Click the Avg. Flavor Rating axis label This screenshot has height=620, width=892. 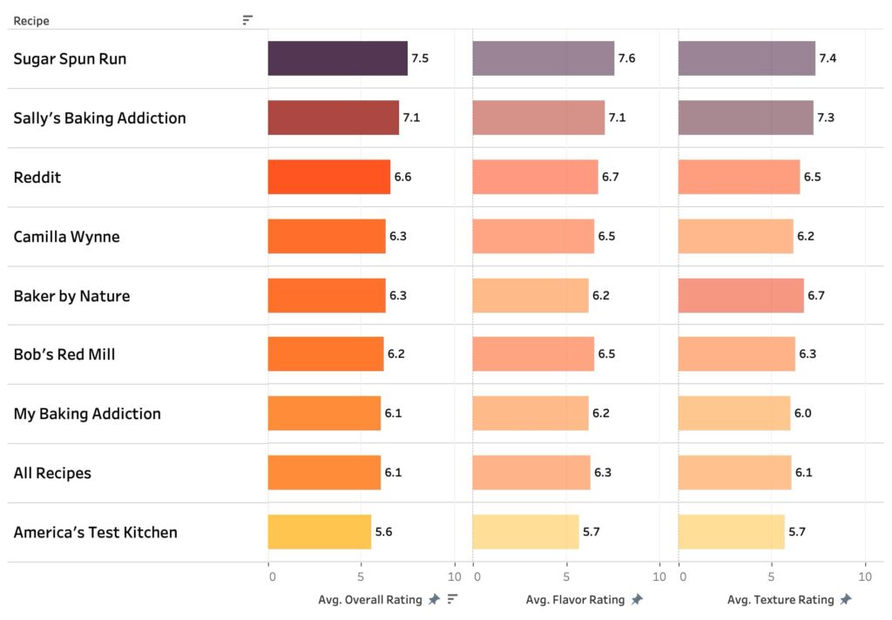pos(575,600)
